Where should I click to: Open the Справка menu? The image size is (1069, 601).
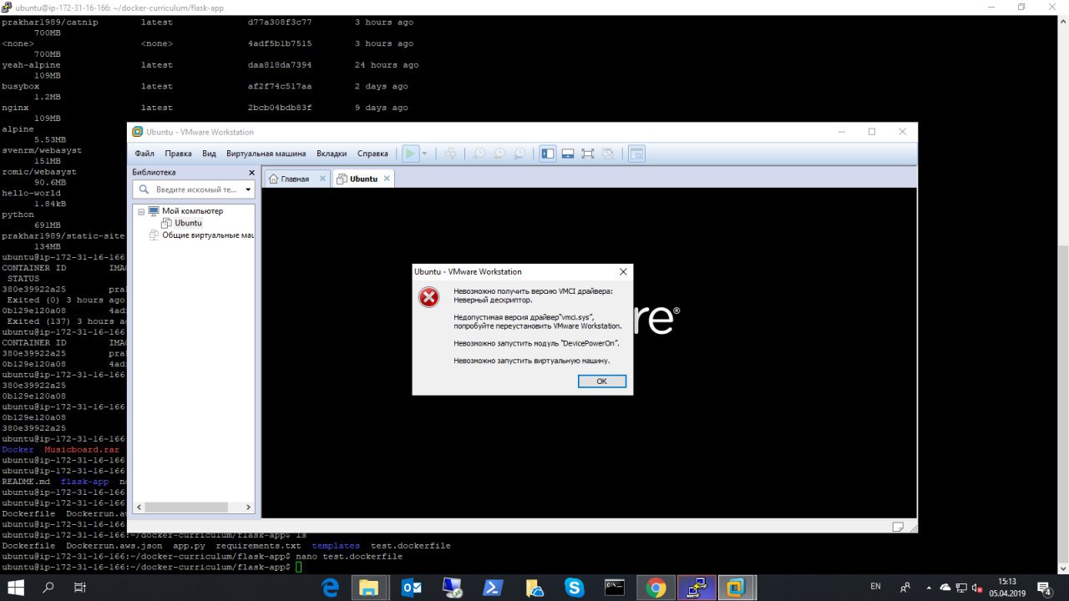pyautogui.click(x=372, y=154)
